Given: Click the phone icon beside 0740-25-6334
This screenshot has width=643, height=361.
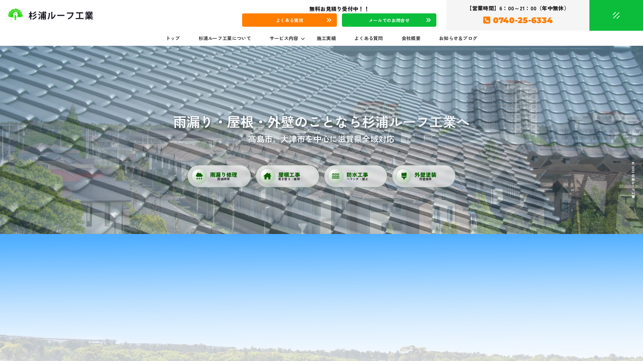Looking at the screenshot, I should tap(486, 20).
